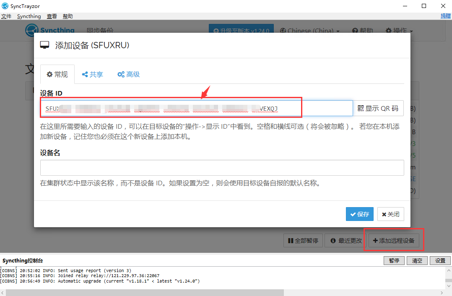Click the QR code icon button
Image resolution: width=452 pixels, height=296 pixels.
pyautogui.click(x=361, y=108)
